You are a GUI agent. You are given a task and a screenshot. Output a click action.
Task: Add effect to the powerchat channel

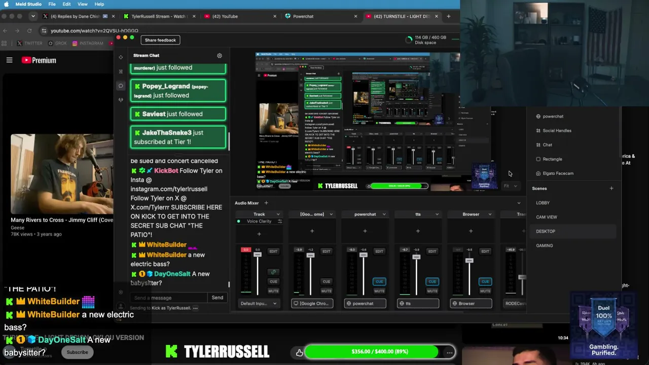point(365,231)
